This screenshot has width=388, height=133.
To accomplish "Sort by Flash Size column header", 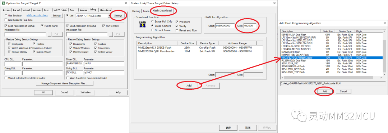I will click(328, 31).
